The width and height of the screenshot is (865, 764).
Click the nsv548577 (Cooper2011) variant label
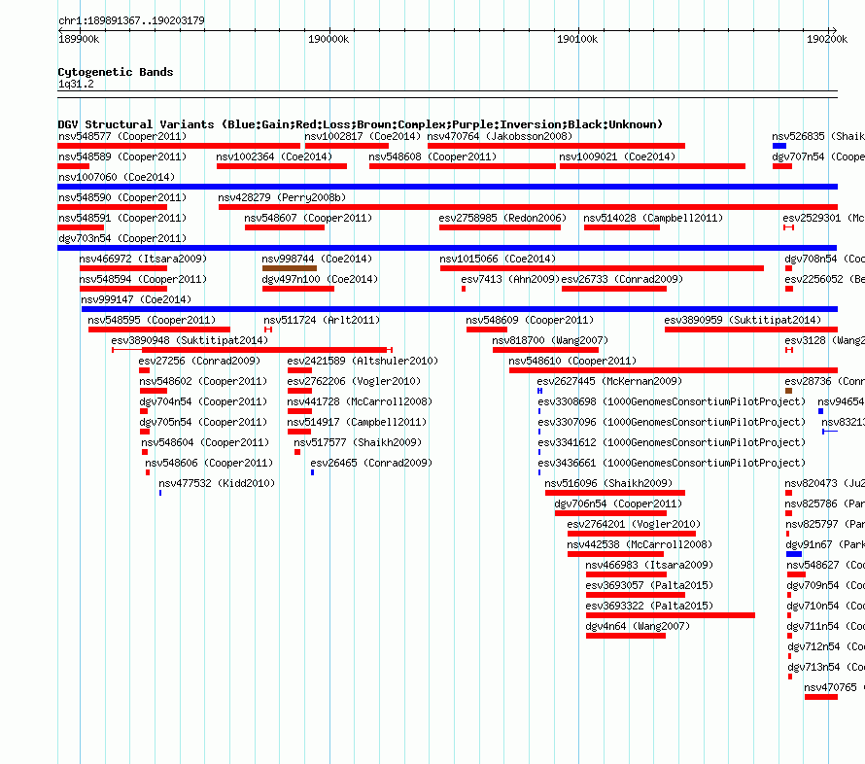point(122,136)
